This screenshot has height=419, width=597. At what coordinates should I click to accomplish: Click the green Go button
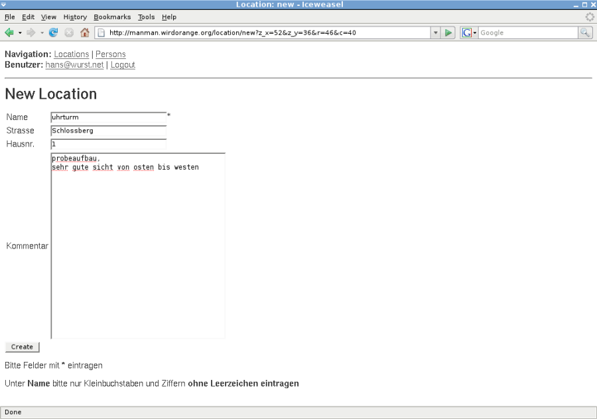[449, 32]
